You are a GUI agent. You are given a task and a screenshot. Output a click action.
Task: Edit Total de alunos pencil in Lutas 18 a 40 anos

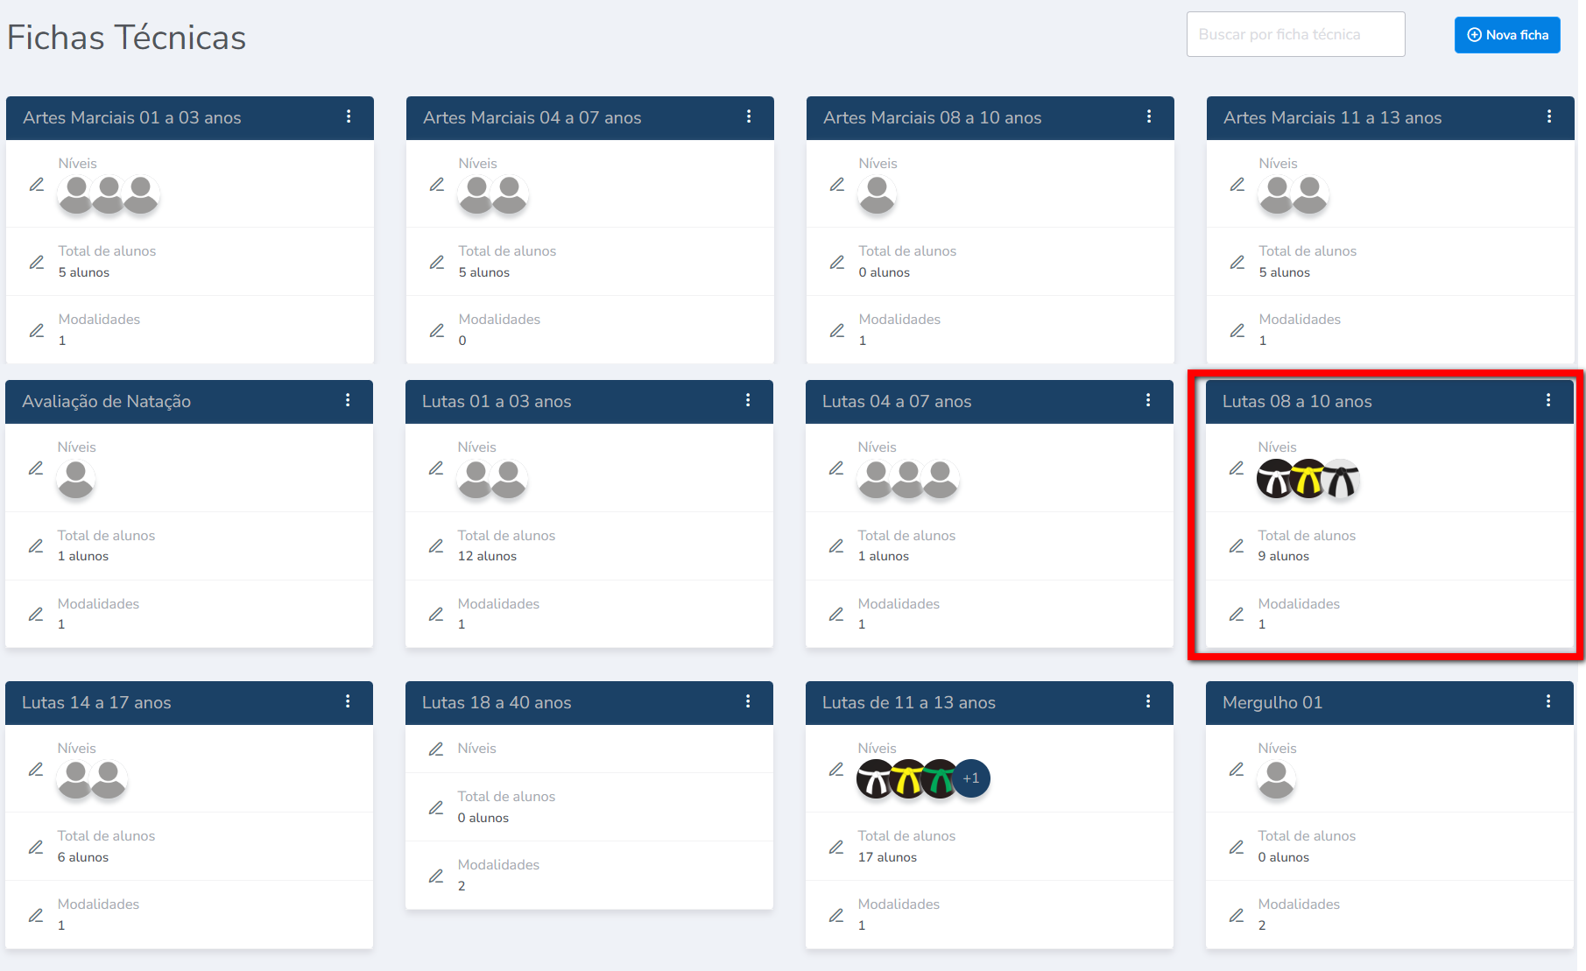(x=436, y=807)
